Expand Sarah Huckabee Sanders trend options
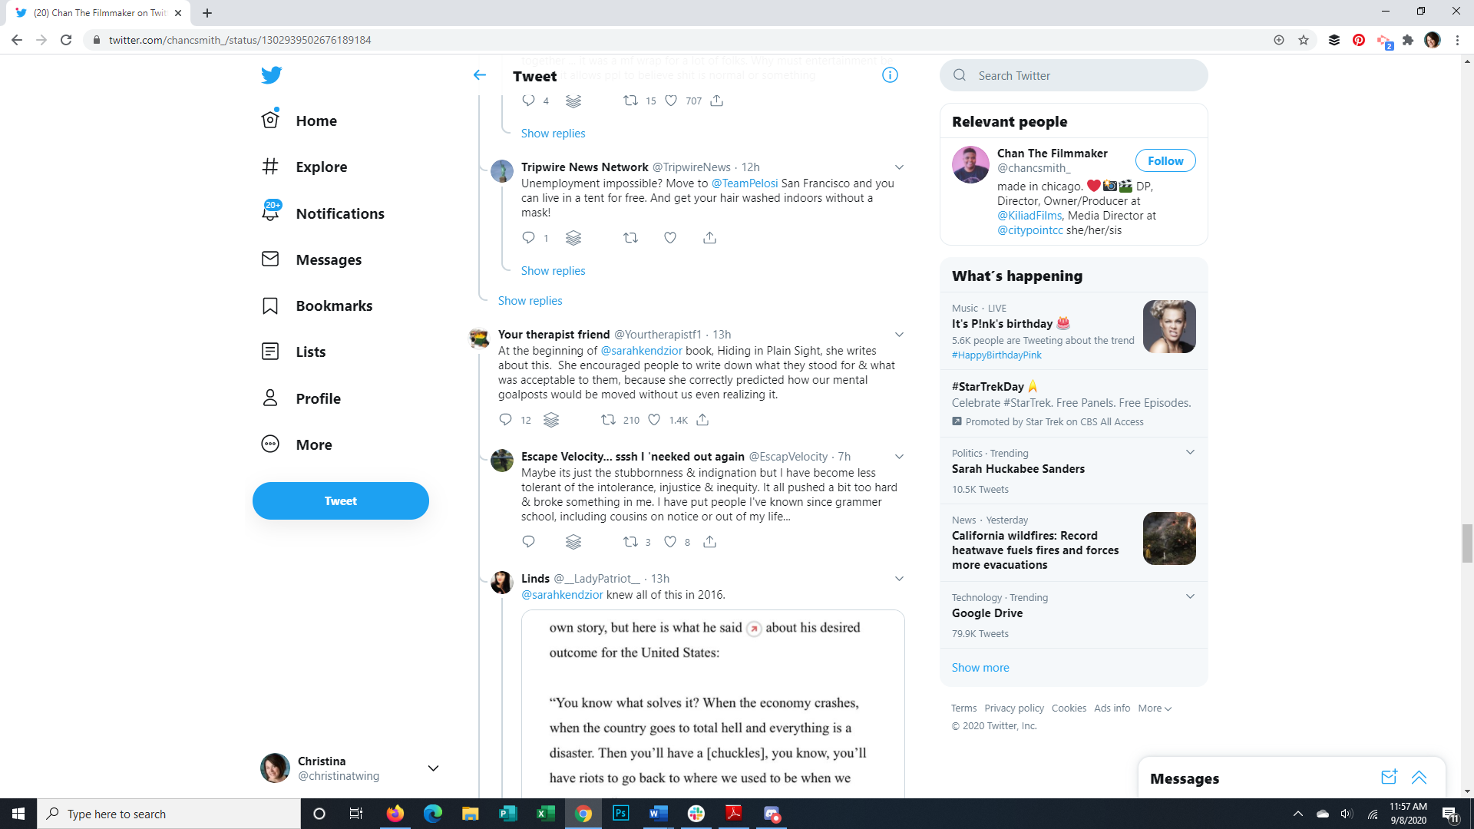 tap(1190, 452)
